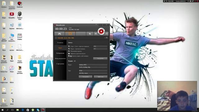Pause recording with the pause icon
Image resolution: width=199 pixels, height=112 pixels.
pos(107,34)
